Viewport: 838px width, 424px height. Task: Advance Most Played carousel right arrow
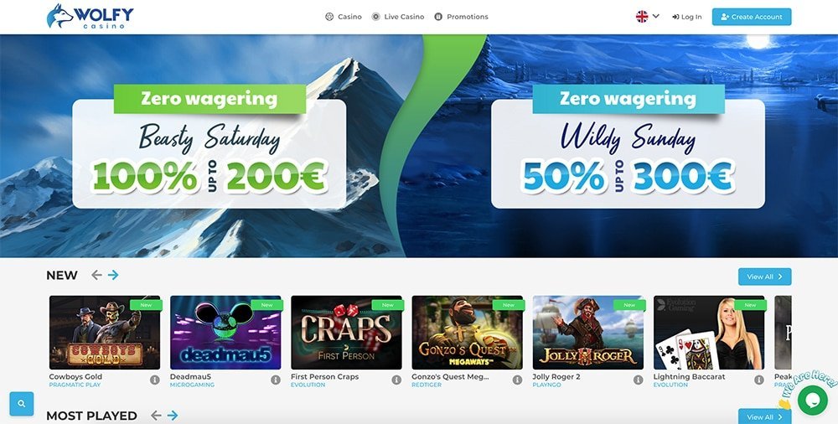[x=172, y=416]
